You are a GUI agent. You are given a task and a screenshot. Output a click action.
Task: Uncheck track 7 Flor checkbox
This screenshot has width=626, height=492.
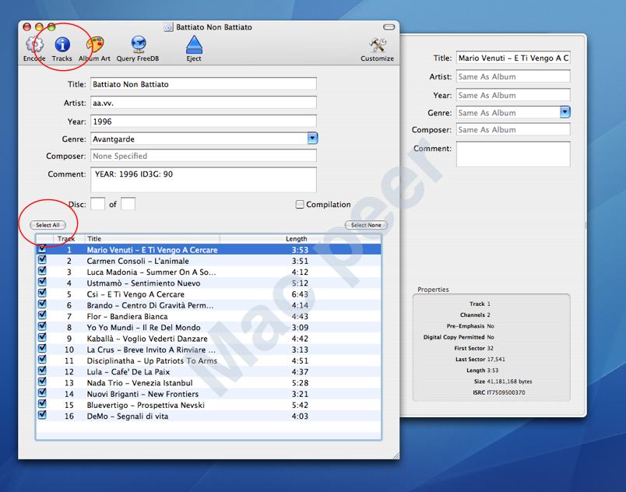[x=42, y=315]
